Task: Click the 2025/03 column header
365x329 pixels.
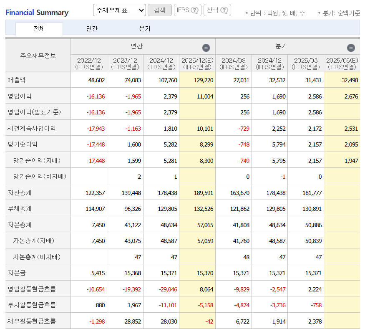Action: click(306, 63)
